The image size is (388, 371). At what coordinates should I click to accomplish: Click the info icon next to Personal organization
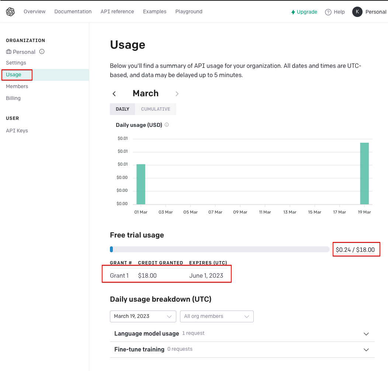pos(42,52)
